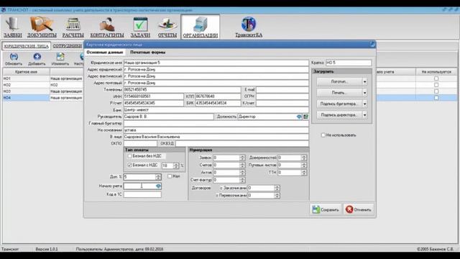Click the Счет-фактур numbering spinner

click(x=242, y=180)
